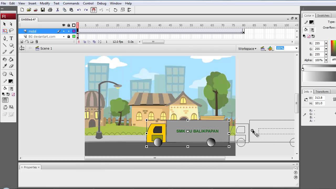
Task: Select the Paint Bucket tool
Action: click(11, 59)
